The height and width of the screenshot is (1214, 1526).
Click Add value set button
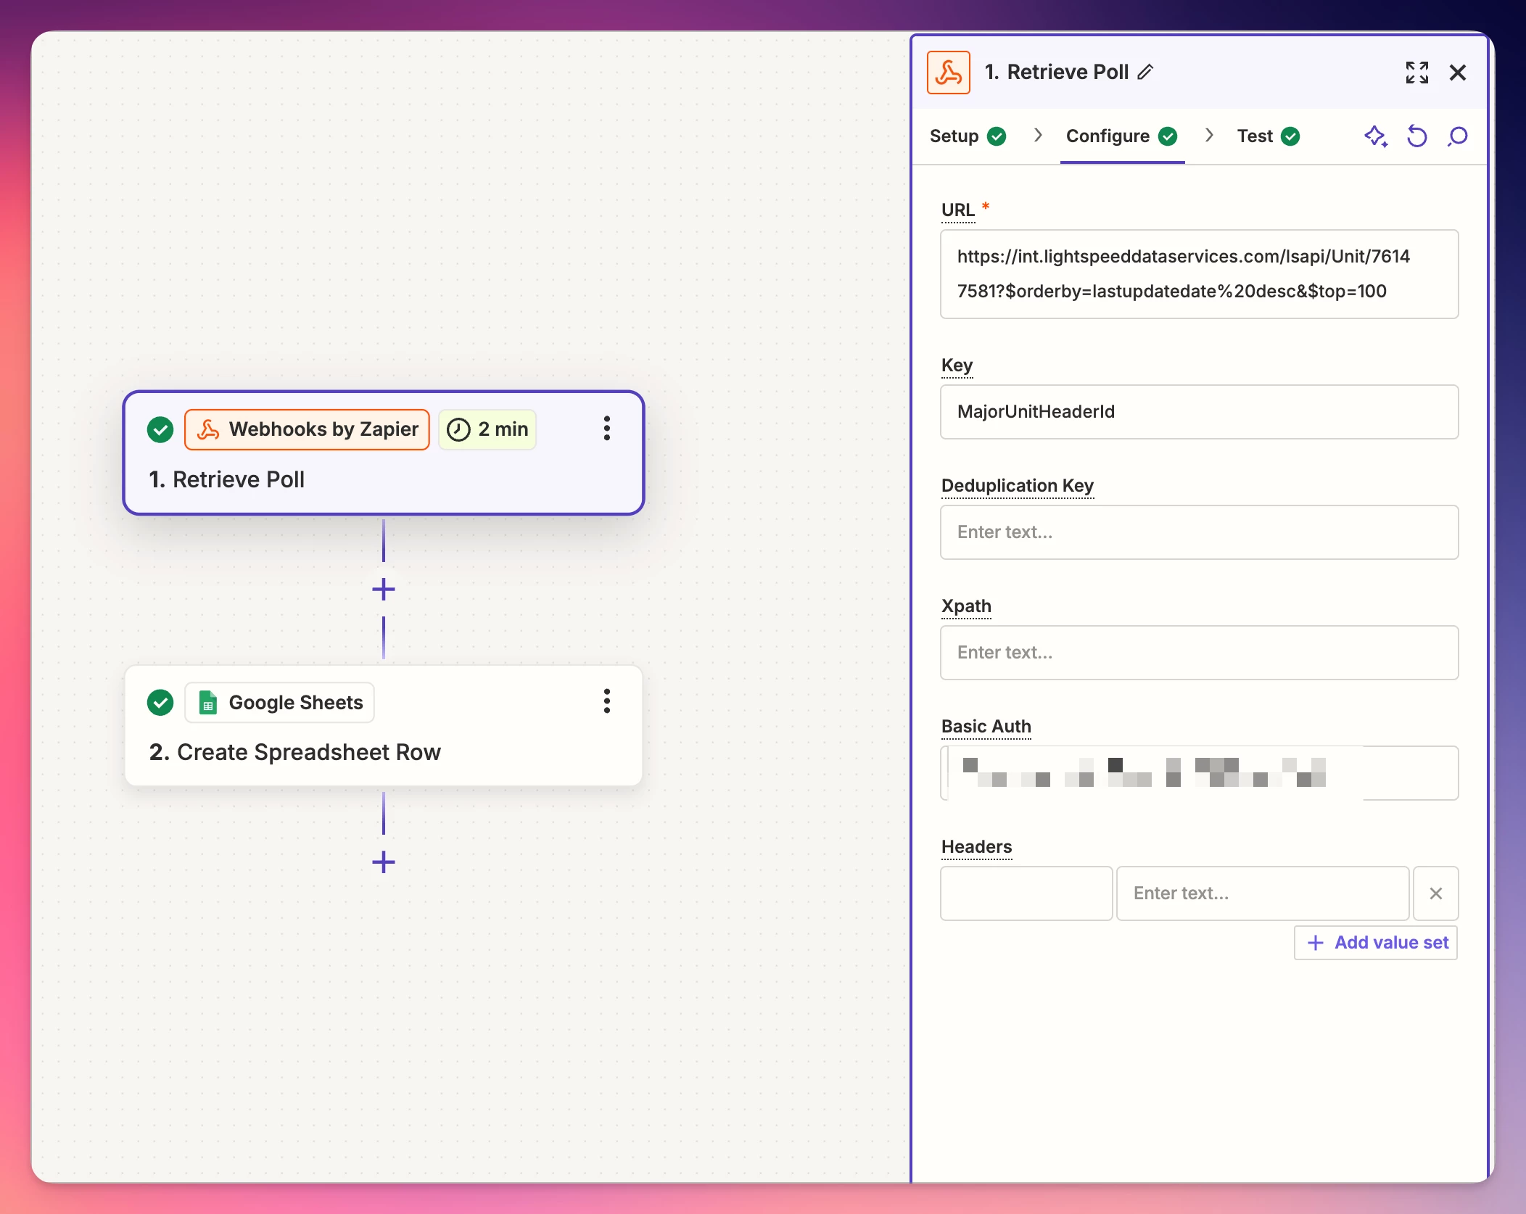click(x=1376, y=942)
